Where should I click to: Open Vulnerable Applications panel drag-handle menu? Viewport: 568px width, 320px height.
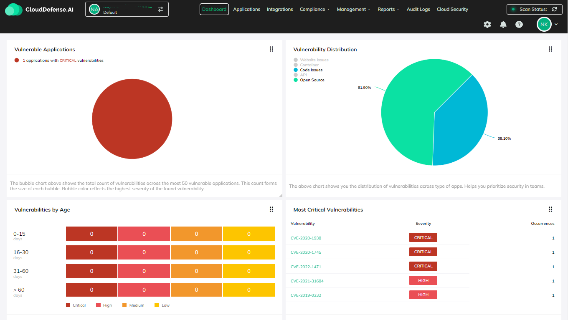pyautogui.click(x=271, y=49)
